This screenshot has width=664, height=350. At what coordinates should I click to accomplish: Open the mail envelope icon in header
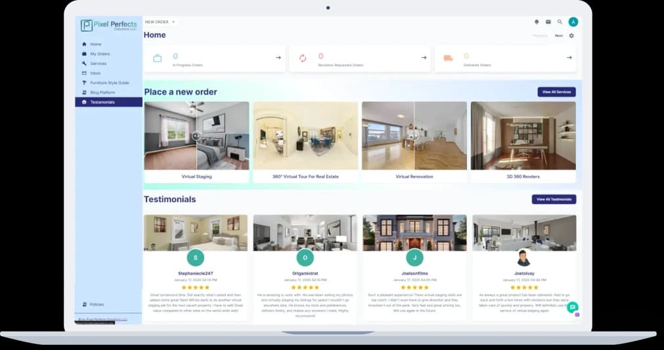coord(548,22)
